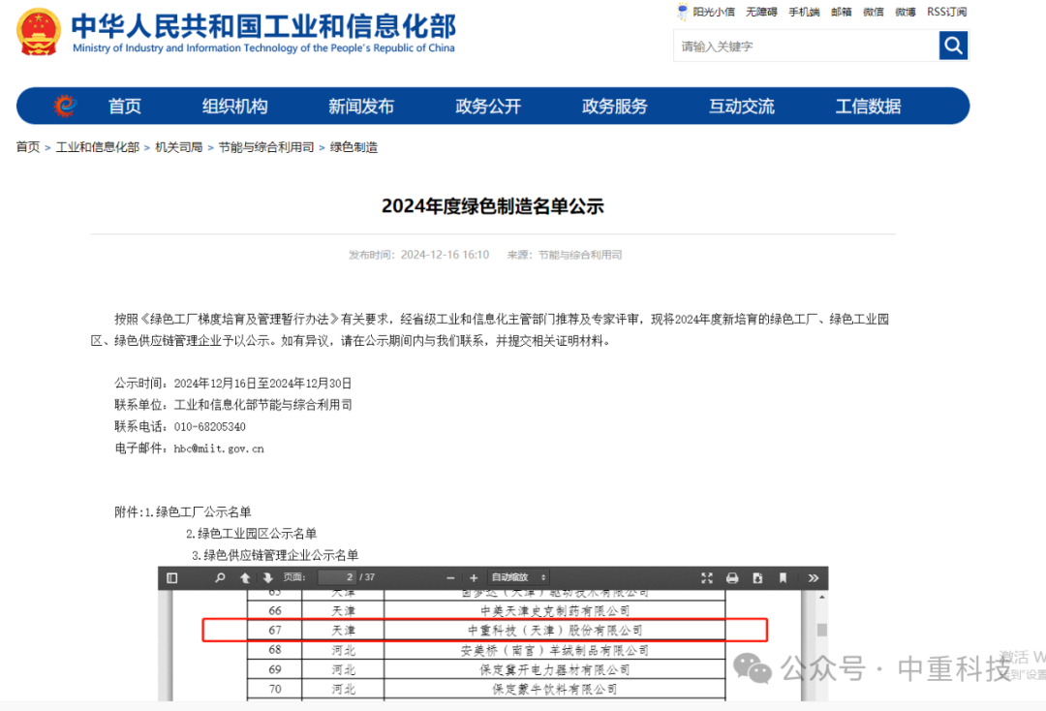Open the 新闻发布 menu
This screenshot has width=1046, height=711.
tap(361, 106)
